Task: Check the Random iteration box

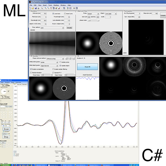Action: (x=31, y=72)
